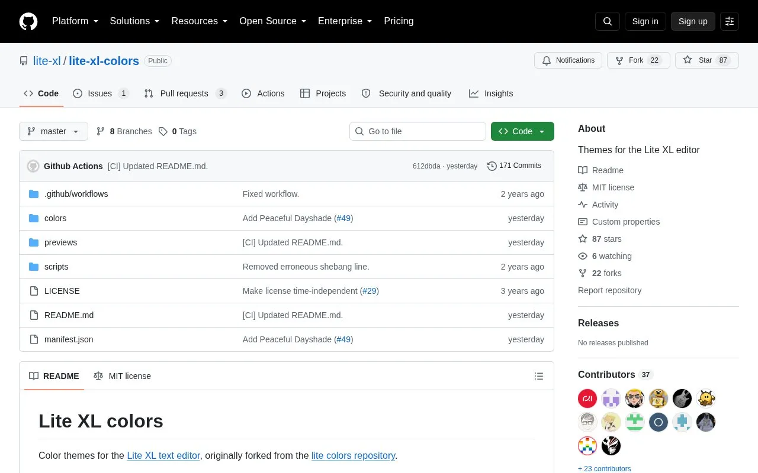Screen dimensions: 758x473
Task: Open the first contributor's red avatar
Action: tap(587, 399)
